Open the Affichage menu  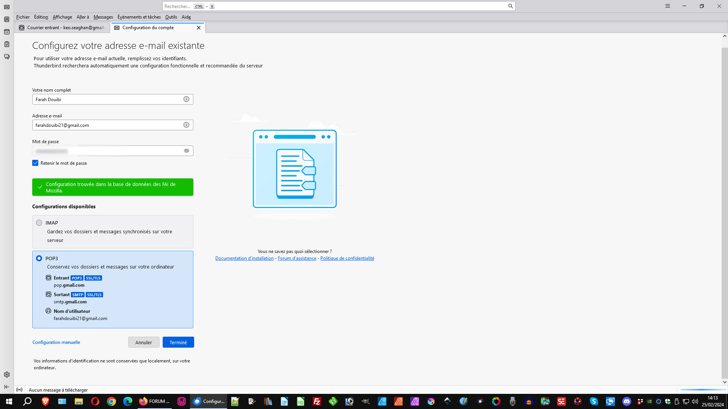click(x=62, y=17)
